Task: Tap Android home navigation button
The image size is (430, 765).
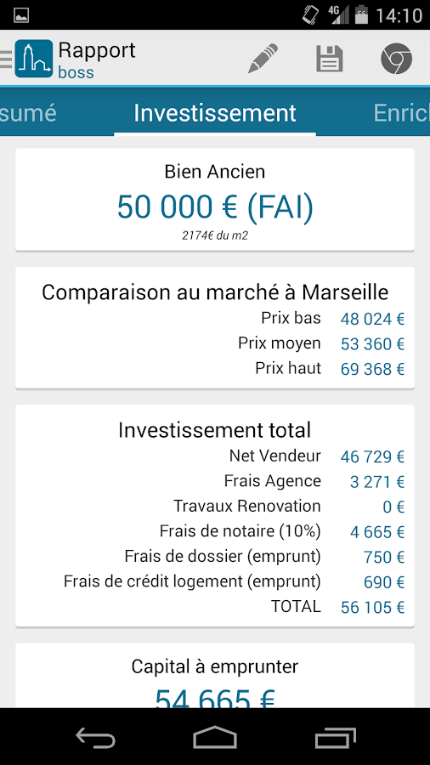Action: coord(215,737)
